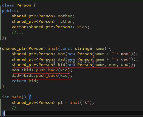
Task: Click the '//...' comment inside main
Action: [18, 108]
